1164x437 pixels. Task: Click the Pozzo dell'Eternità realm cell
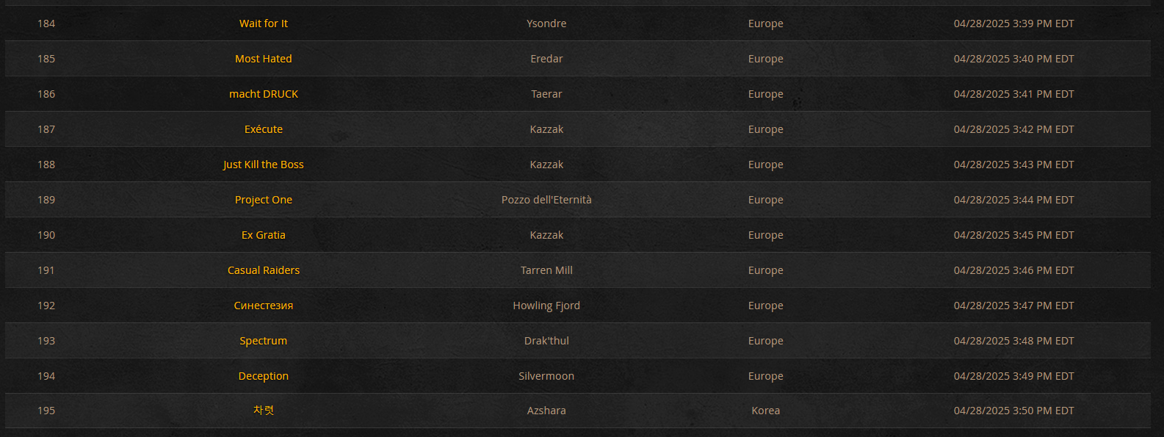click(546, 200)
